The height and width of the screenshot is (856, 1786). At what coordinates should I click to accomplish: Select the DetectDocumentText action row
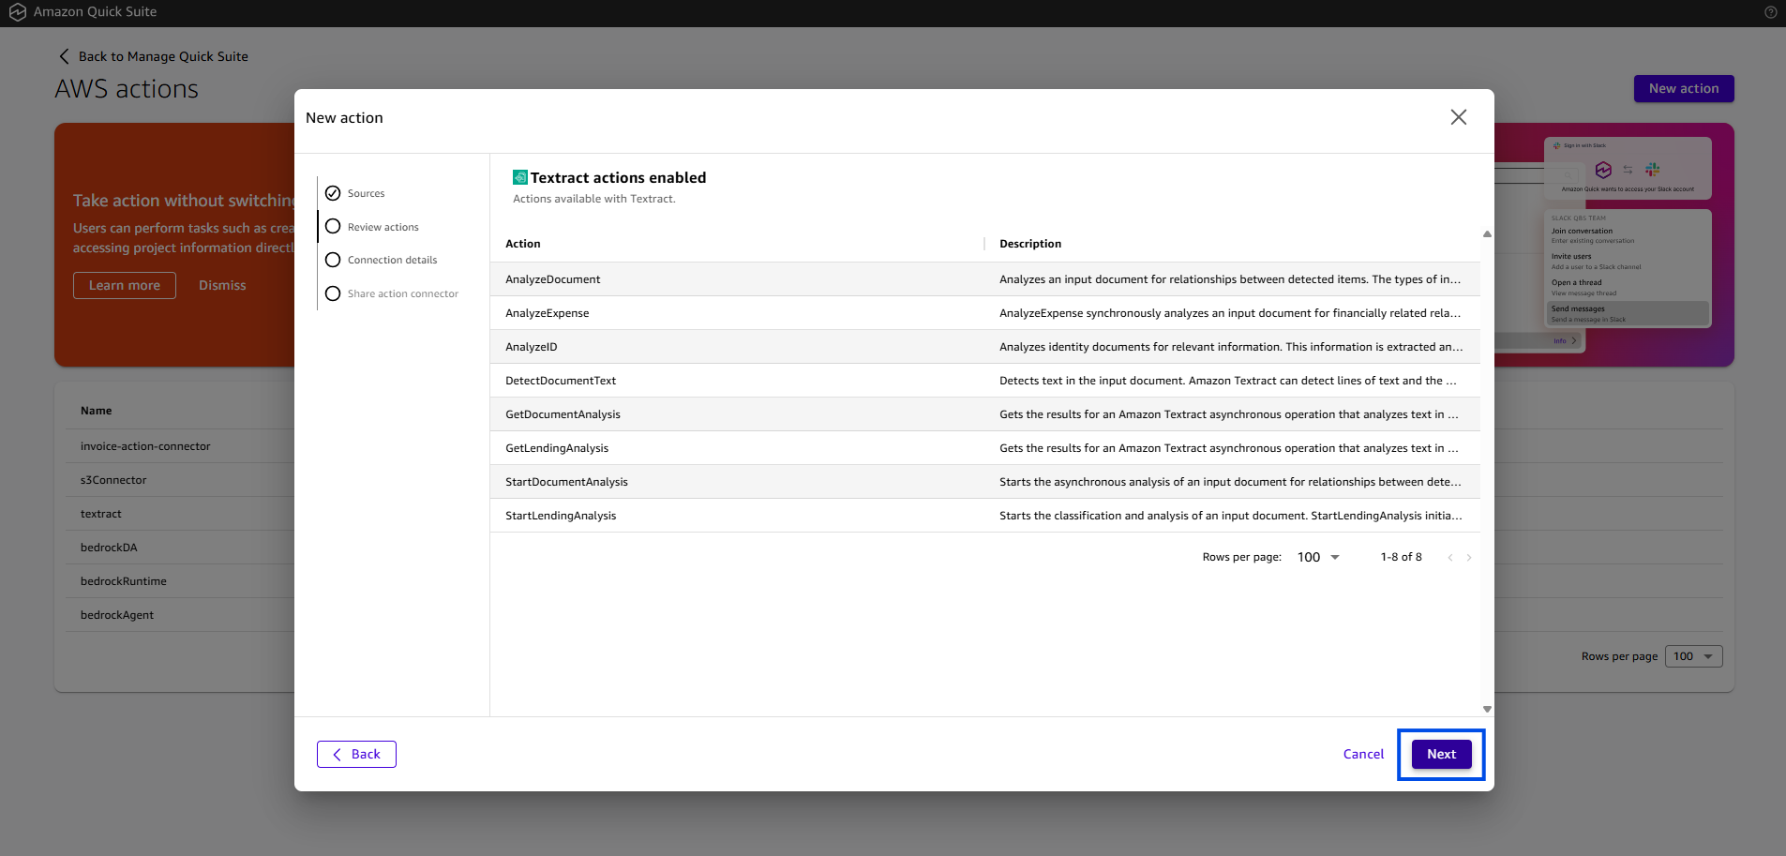tap(984, 381)
